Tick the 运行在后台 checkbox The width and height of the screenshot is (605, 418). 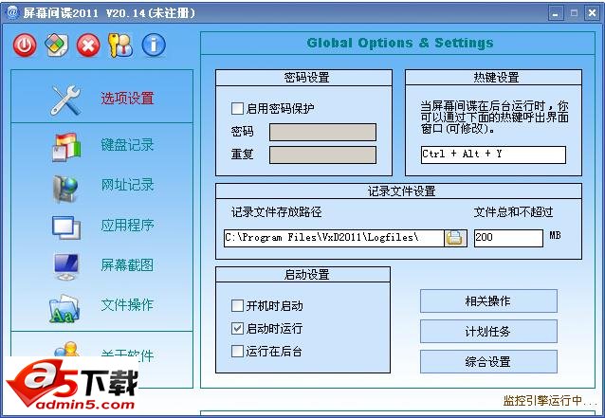click(x=237, y=352)
